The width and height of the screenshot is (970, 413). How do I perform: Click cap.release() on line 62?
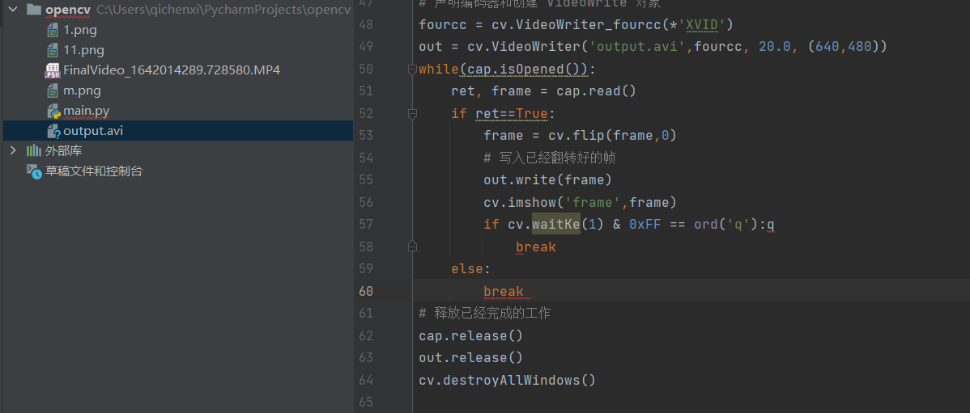point(471,336)
